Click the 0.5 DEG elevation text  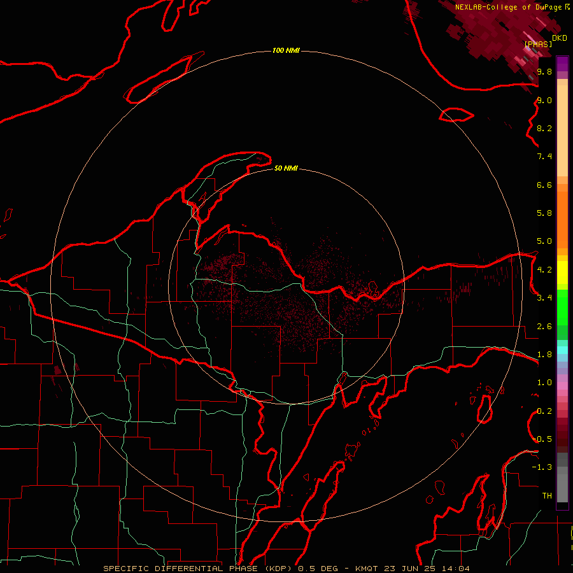[320, 569]
